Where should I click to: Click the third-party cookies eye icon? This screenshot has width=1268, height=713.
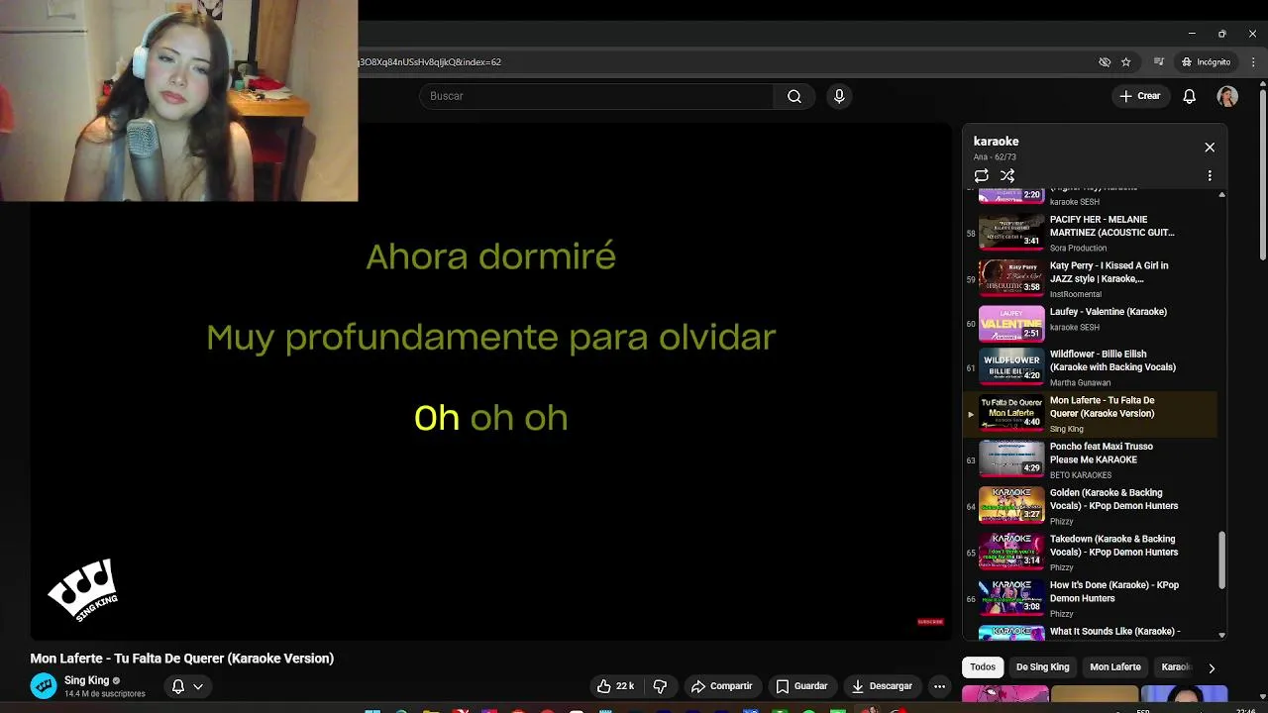1105,61
